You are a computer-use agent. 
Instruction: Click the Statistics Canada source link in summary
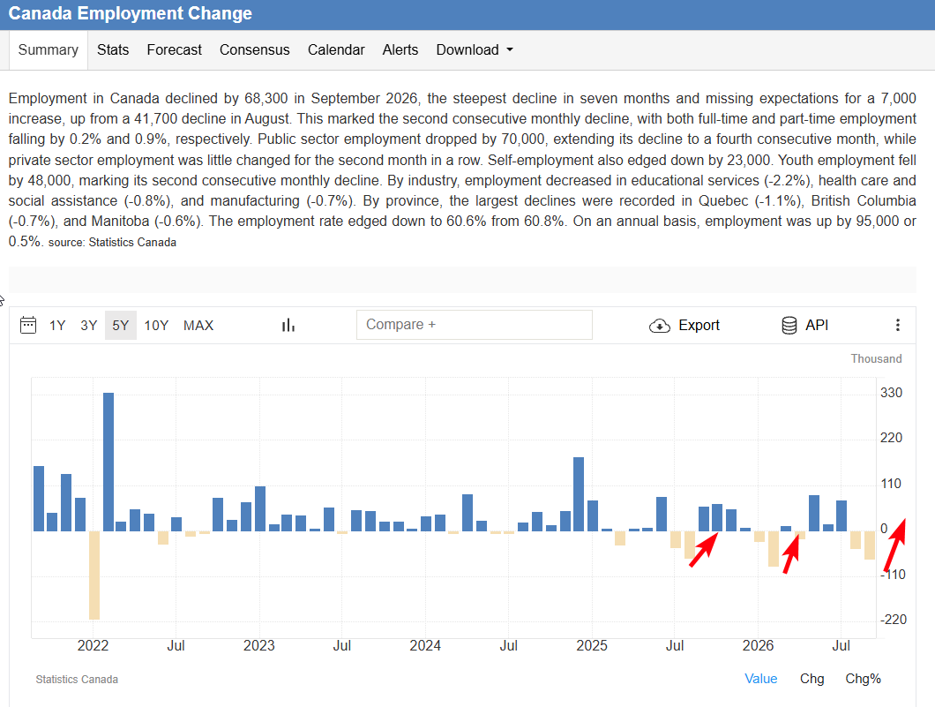pos(132,242)
